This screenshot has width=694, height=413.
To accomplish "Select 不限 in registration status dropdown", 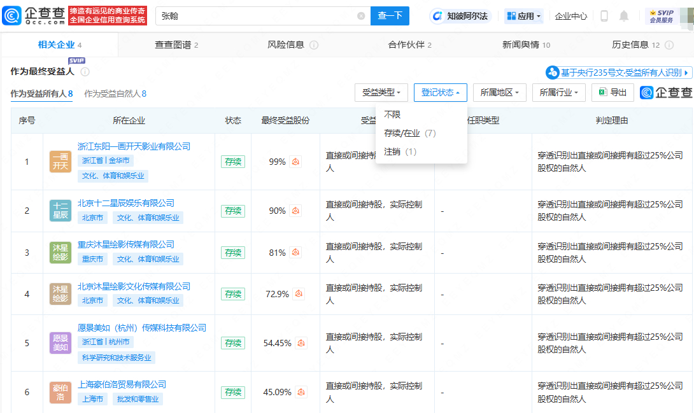I will coord(392,115).
